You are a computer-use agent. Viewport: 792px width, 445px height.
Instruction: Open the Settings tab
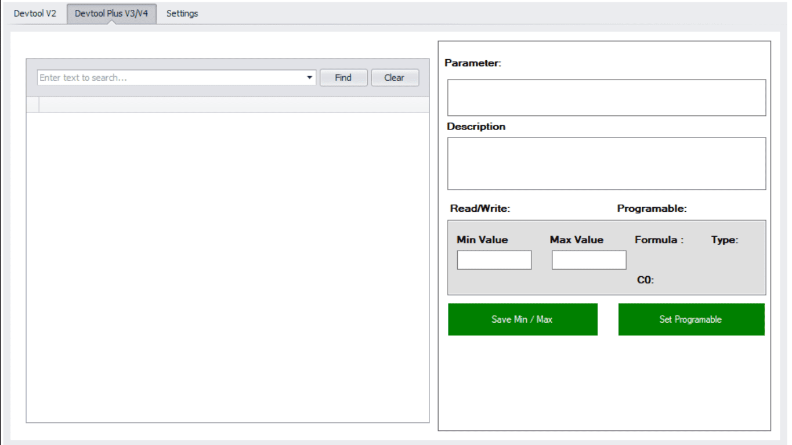click(182, 13)
